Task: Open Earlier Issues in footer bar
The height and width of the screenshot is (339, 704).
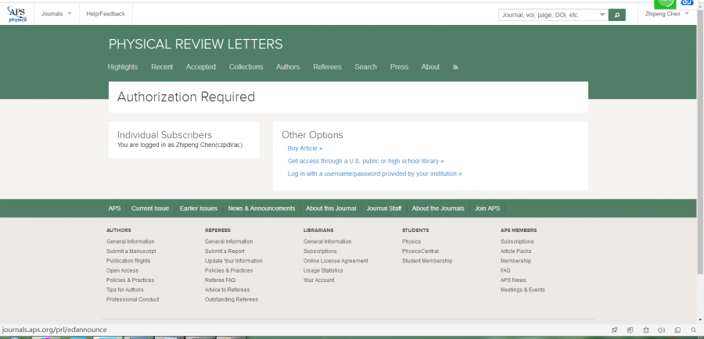Action: pyautogui.click(x=199, y=209)
